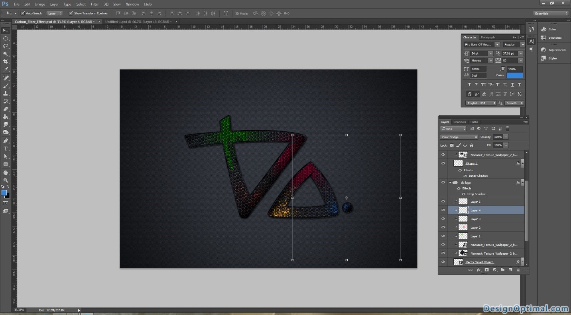The image size is (571, 315).
Task: Open the layer filter Kind dropdown
Action: [453, 129]
